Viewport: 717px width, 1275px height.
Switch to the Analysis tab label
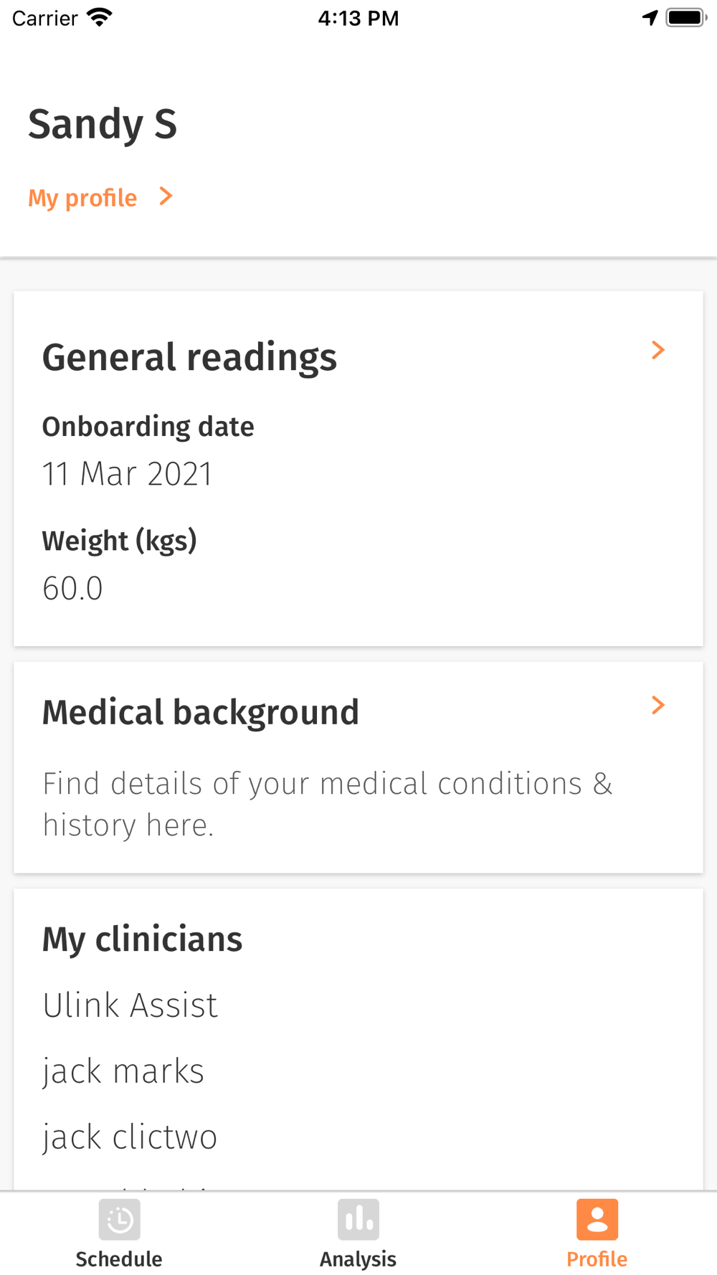[358, 1259]
